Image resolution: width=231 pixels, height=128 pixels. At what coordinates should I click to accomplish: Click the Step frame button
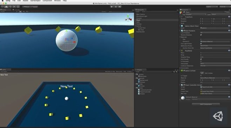120,7
